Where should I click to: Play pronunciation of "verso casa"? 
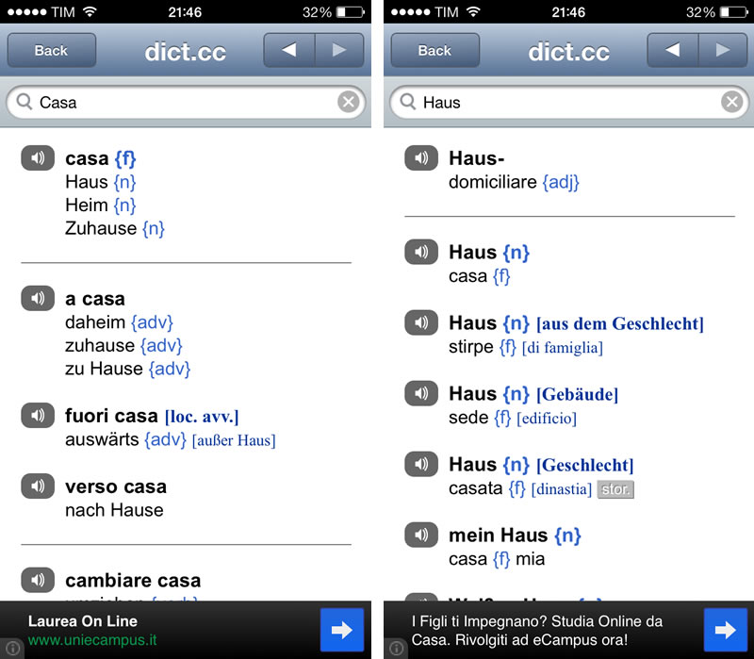coord(37,486)
